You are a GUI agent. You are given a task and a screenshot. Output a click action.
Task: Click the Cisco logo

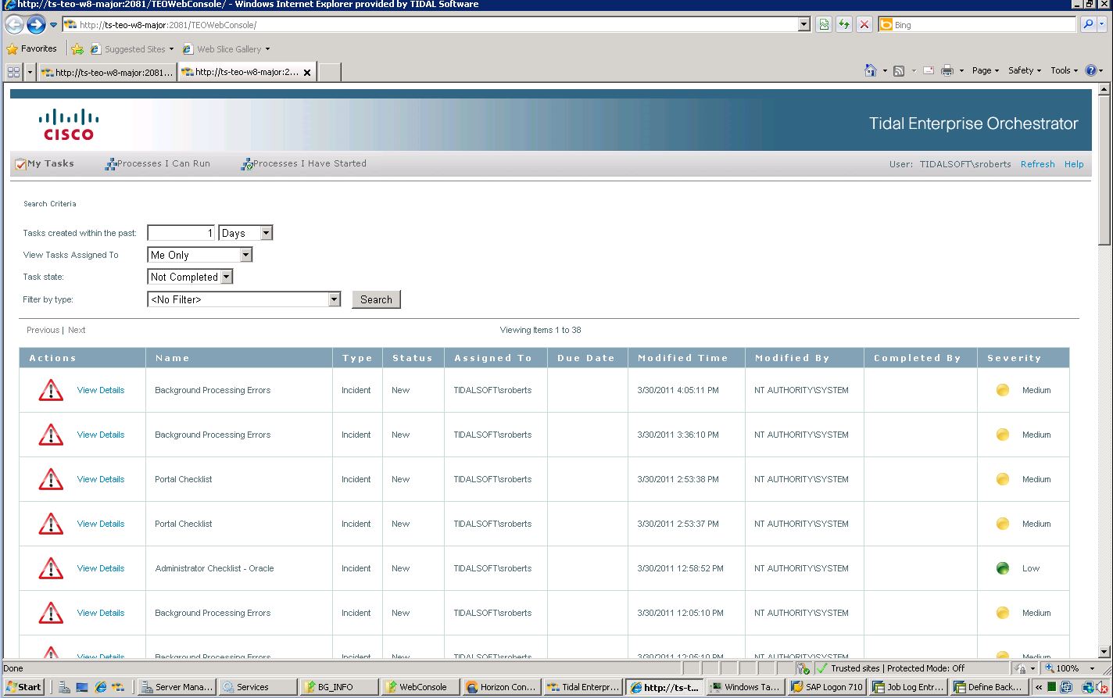69,124
